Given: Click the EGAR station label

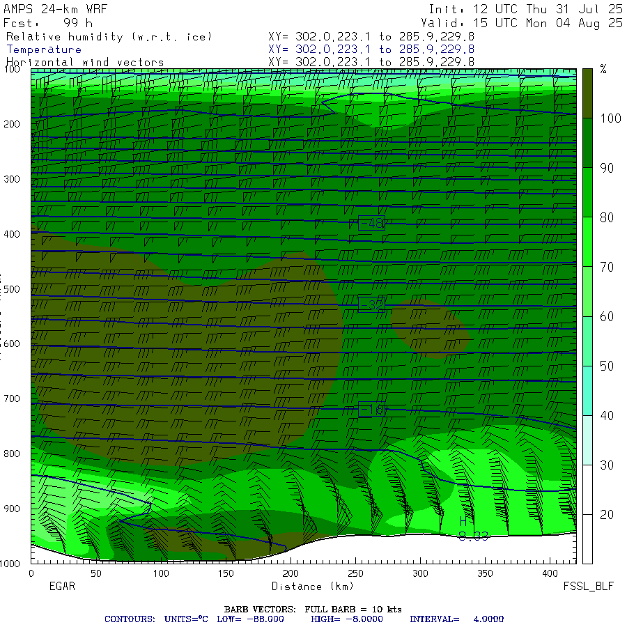Looking at the screenshot, I should (x=62, y=586).
